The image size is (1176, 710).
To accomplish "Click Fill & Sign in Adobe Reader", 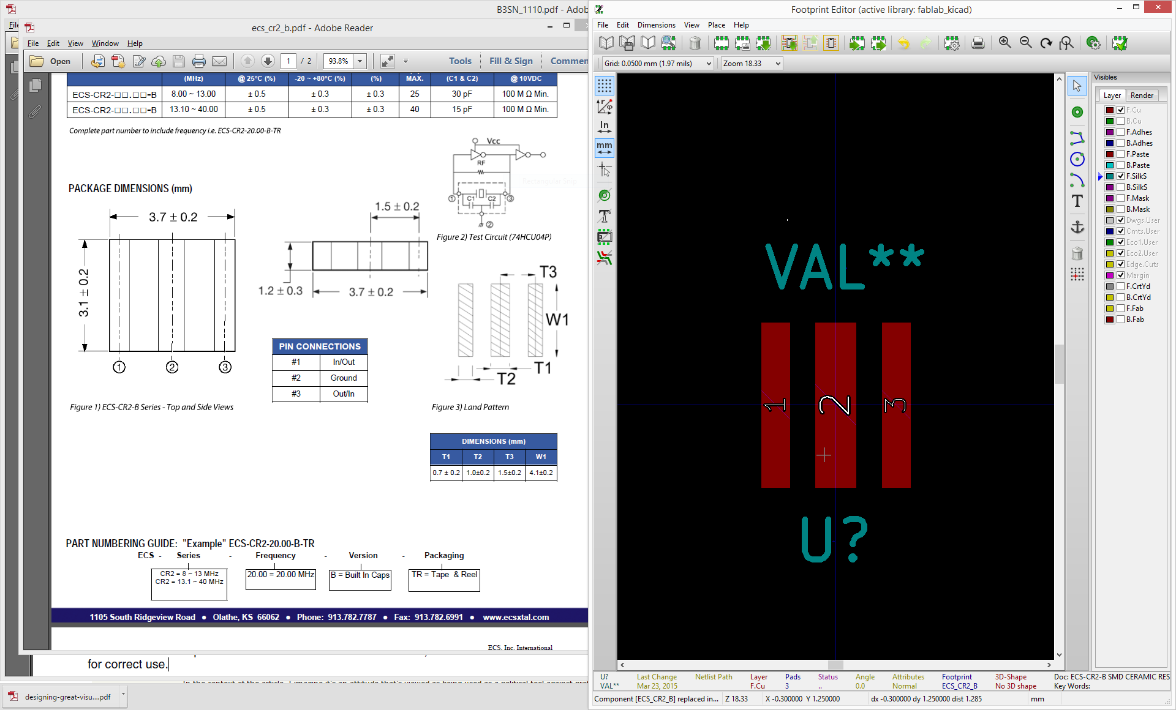I will (511, 61).
